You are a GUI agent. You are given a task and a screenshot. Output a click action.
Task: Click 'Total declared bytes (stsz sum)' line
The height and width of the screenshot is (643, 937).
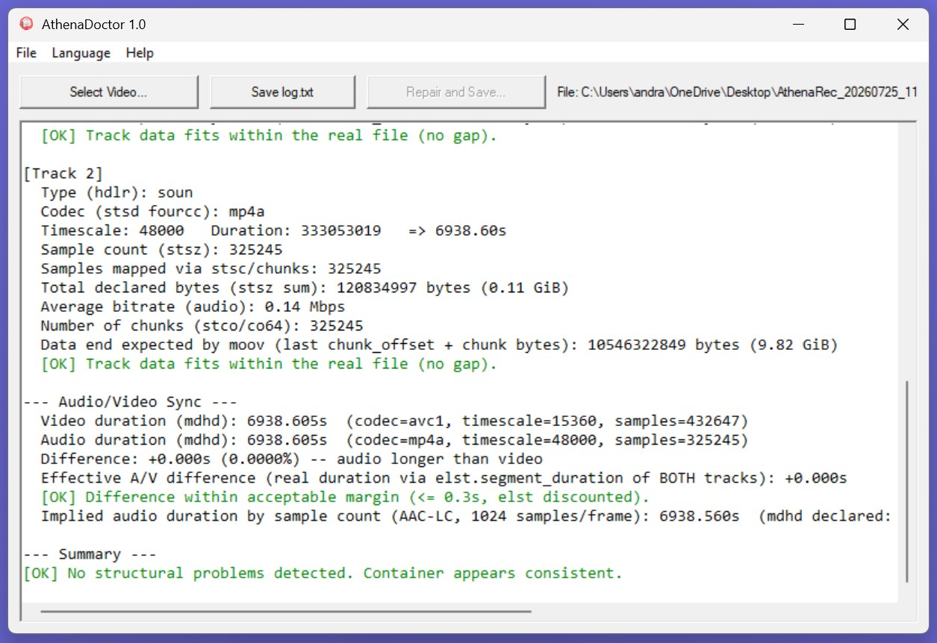pyautogui.click(x=305, y=288)
